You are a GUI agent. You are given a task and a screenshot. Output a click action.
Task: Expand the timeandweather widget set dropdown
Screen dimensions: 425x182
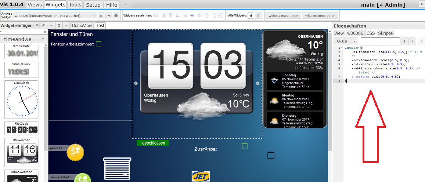click(24, 39)
